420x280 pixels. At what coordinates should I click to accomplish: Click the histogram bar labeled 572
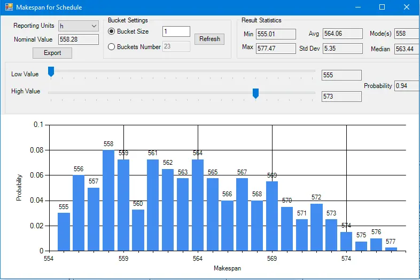[x=316, y=227]
